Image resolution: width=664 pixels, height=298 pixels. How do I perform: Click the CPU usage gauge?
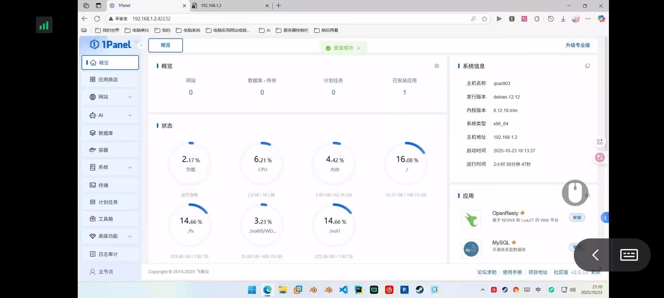[262, 163]
